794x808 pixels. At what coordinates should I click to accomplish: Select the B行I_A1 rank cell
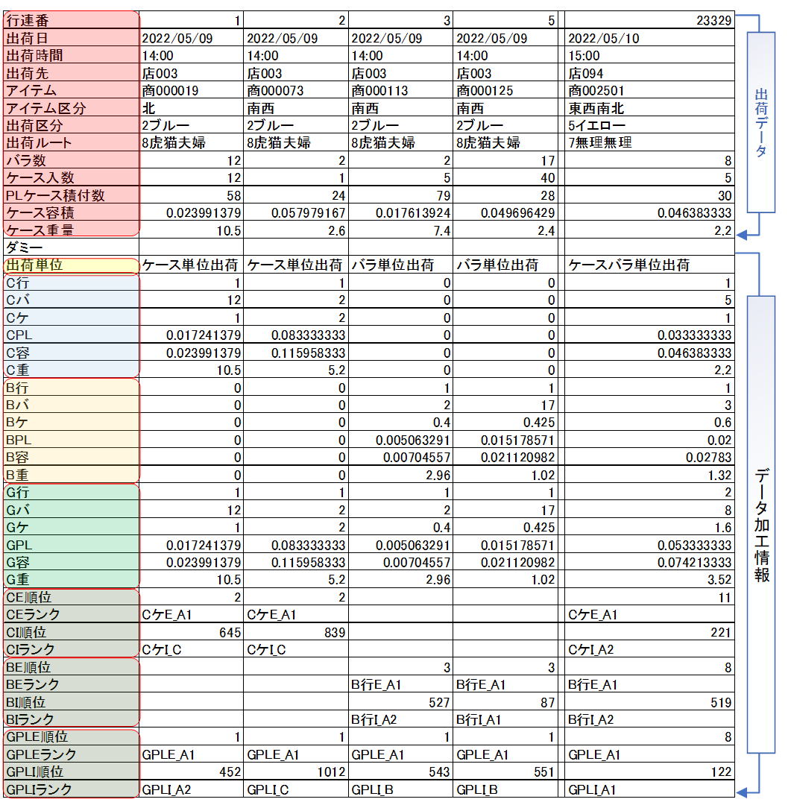click(505, 720)
